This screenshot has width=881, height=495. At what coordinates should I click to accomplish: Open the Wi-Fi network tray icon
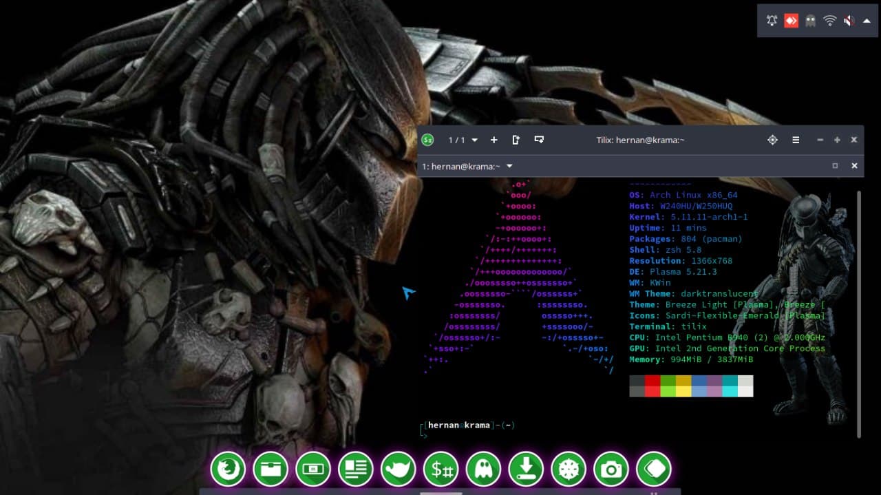tap(829, 21)
